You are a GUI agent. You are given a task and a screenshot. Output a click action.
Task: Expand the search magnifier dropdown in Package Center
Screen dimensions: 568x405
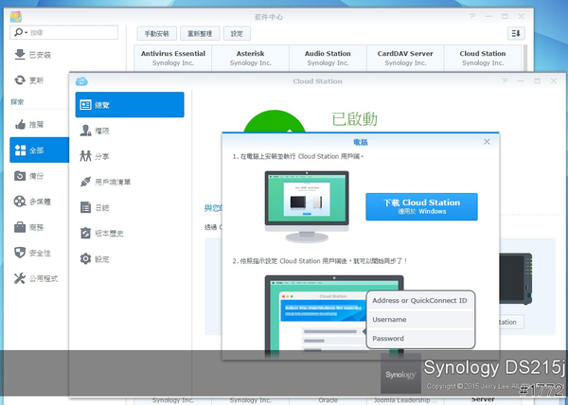point(21,33)
